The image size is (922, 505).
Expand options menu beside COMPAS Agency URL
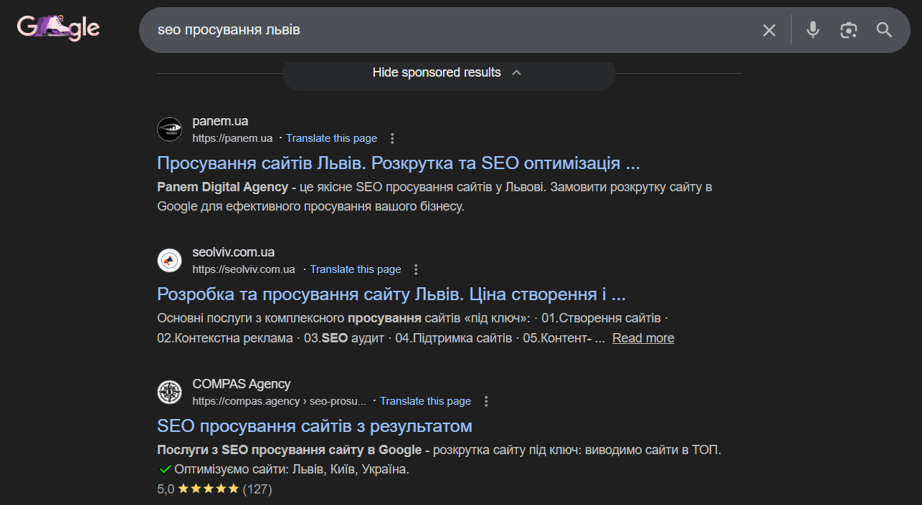[x=486, y=401]
